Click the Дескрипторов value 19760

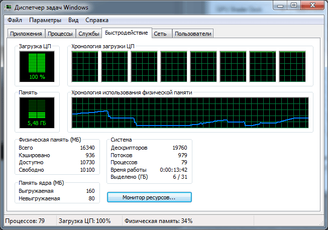pos(180,148)
